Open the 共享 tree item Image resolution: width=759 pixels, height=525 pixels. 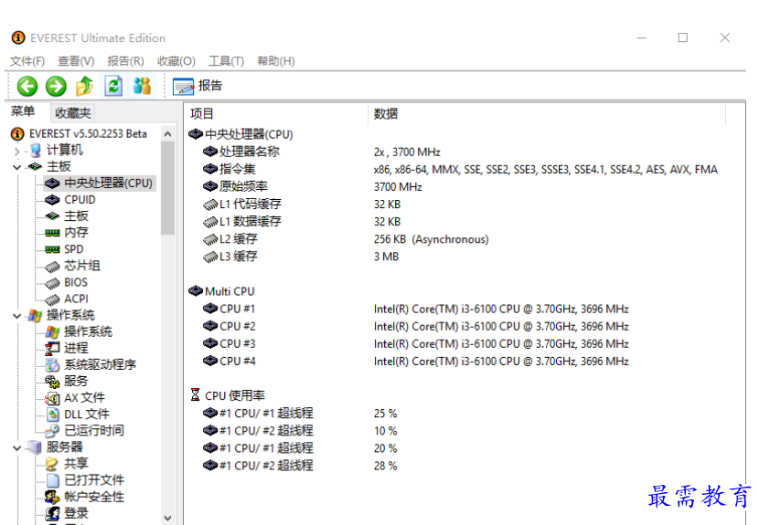coord(67,464)
